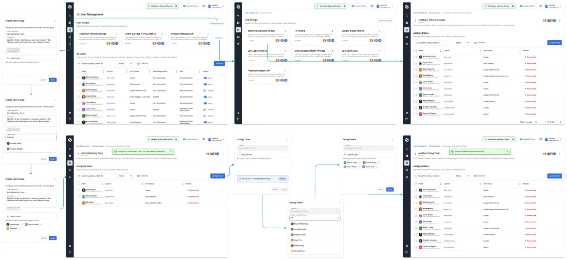Image resolution: width=567 pixels, height=260 pixels.
Task: Click View All link beside user group cards
Action: tap(219, 38)
